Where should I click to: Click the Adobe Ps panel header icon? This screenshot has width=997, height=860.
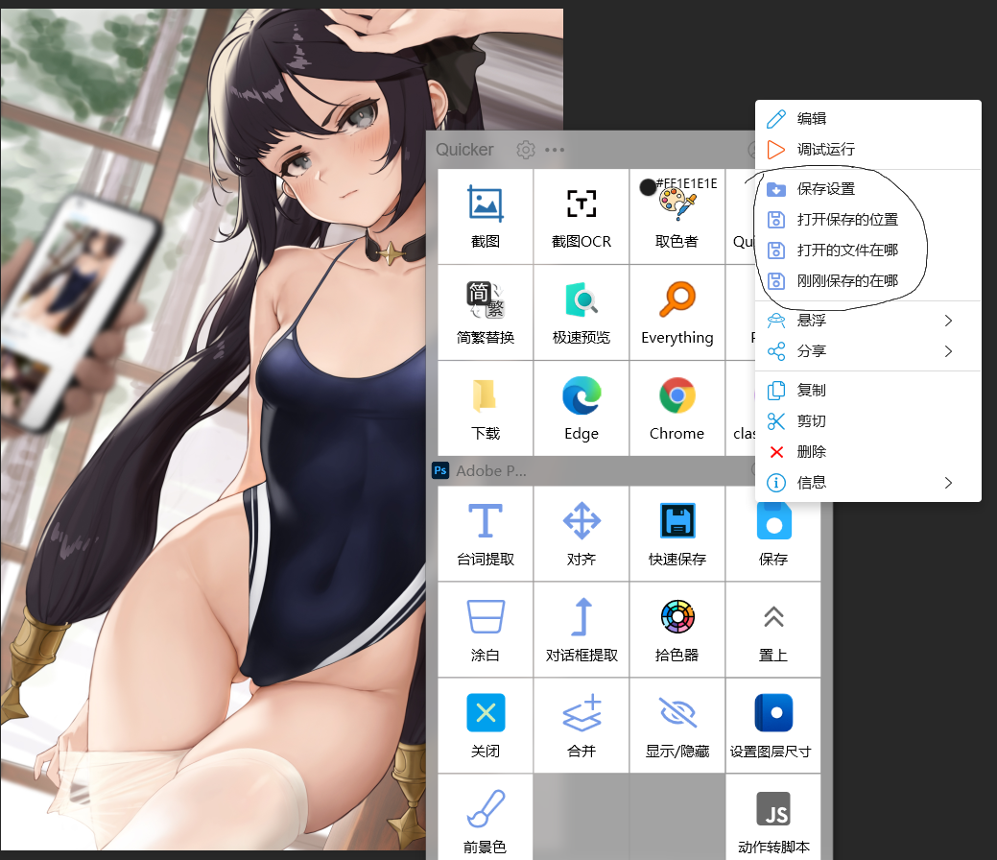440,470
